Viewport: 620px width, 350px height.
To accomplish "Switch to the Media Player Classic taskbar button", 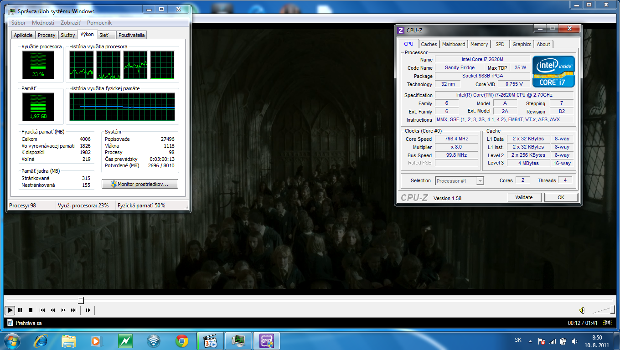I will 210,341.
